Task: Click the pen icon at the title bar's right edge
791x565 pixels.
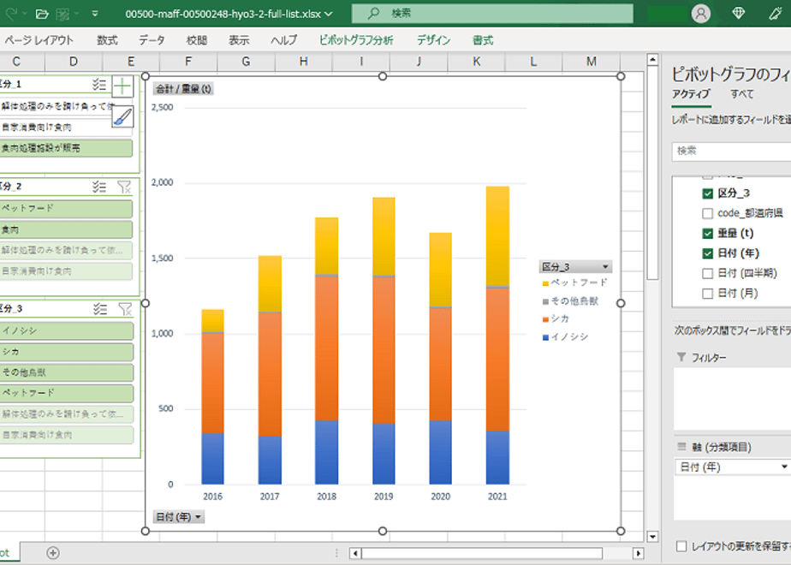Action: point(776,14)
